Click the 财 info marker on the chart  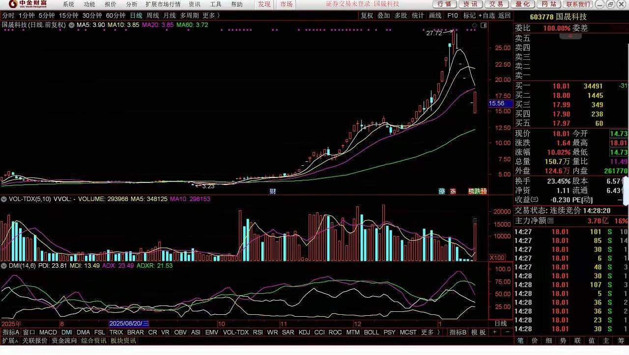[273, 191]
